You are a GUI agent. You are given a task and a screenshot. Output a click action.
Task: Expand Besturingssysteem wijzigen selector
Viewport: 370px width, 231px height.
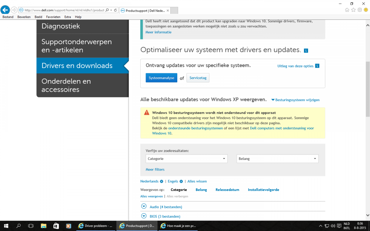pos(295,100)
